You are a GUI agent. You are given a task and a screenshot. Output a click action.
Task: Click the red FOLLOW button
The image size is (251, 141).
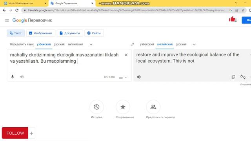15,133
